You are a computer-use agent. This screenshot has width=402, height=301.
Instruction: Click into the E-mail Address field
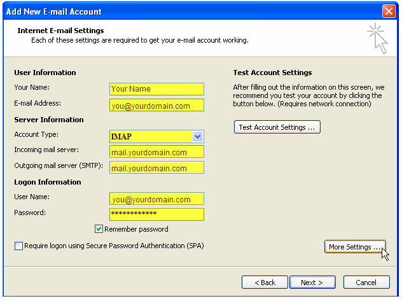pos(156,105)
